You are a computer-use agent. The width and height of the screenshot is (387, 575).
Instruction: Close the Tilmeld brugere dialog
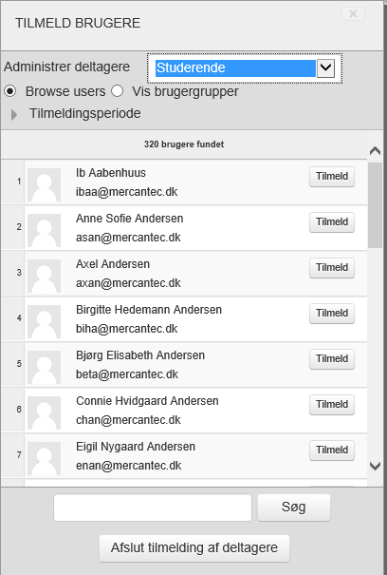click(353, 14)
